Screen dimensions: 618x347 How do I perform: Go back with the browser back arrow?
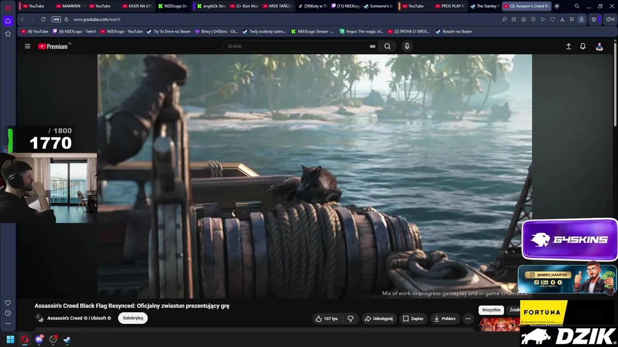tap(22, 19)
